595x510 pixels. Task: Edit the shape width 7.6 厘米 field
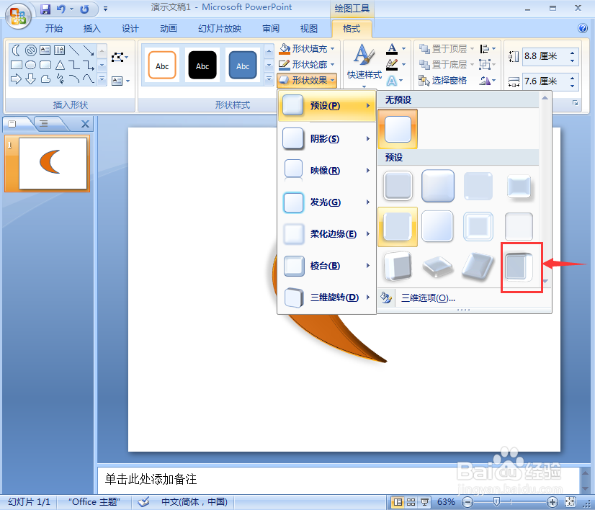(x=546, y=81)
